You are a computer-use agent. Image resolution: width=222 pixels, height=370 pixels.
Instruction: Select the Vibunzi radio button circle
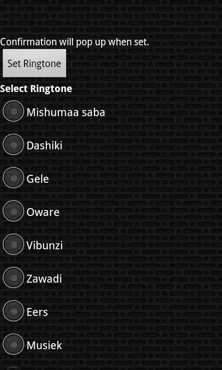click(13, 244)
